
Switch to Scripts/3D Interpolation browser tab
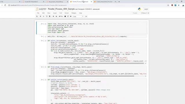point(33,2)
